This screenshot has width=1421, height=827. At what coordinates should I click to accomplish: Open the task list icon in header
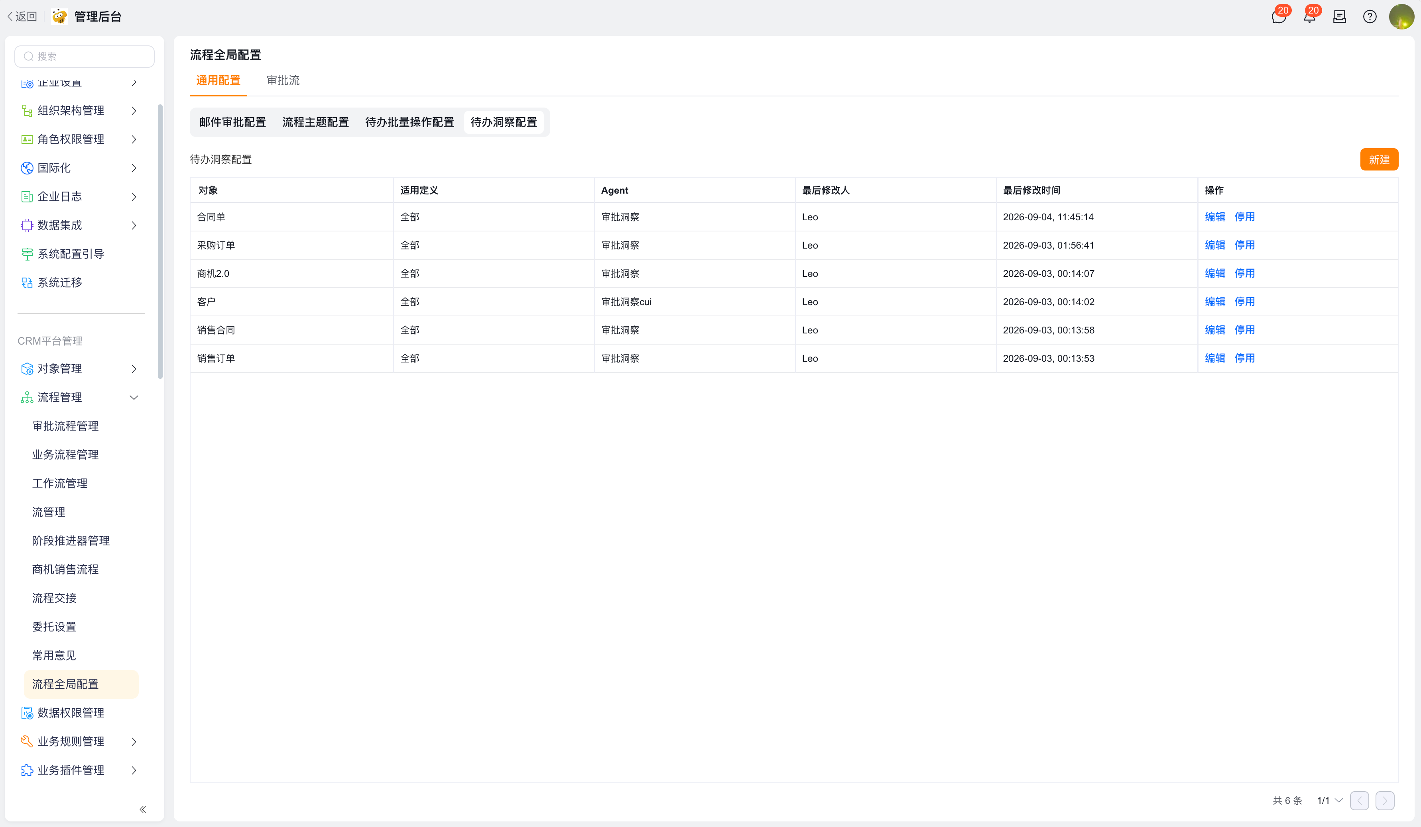(1339, 17)
